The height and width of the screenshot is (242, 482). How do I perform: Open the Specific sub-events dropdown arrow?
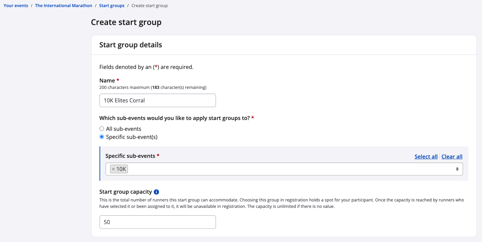[x=457, y=169]
